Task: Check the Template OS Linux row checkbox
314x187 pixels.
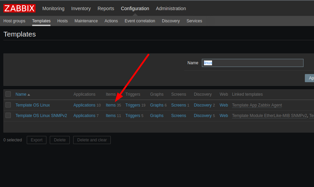Action: (x=8, y=105)
